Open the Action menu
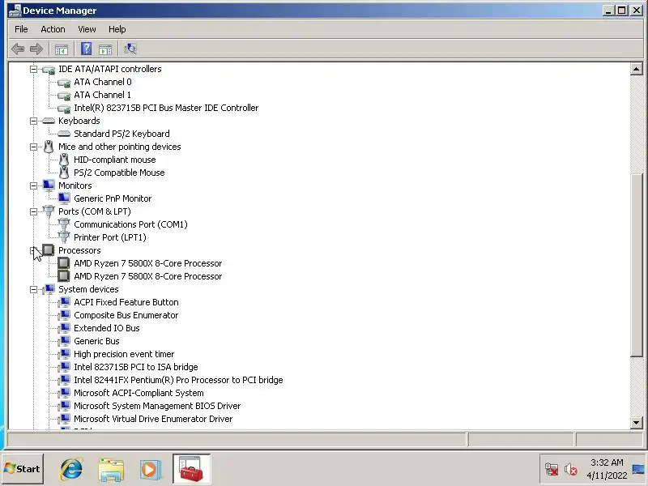Screen dimensions: 648x486 pyautogui.click(x=53, y=29)
